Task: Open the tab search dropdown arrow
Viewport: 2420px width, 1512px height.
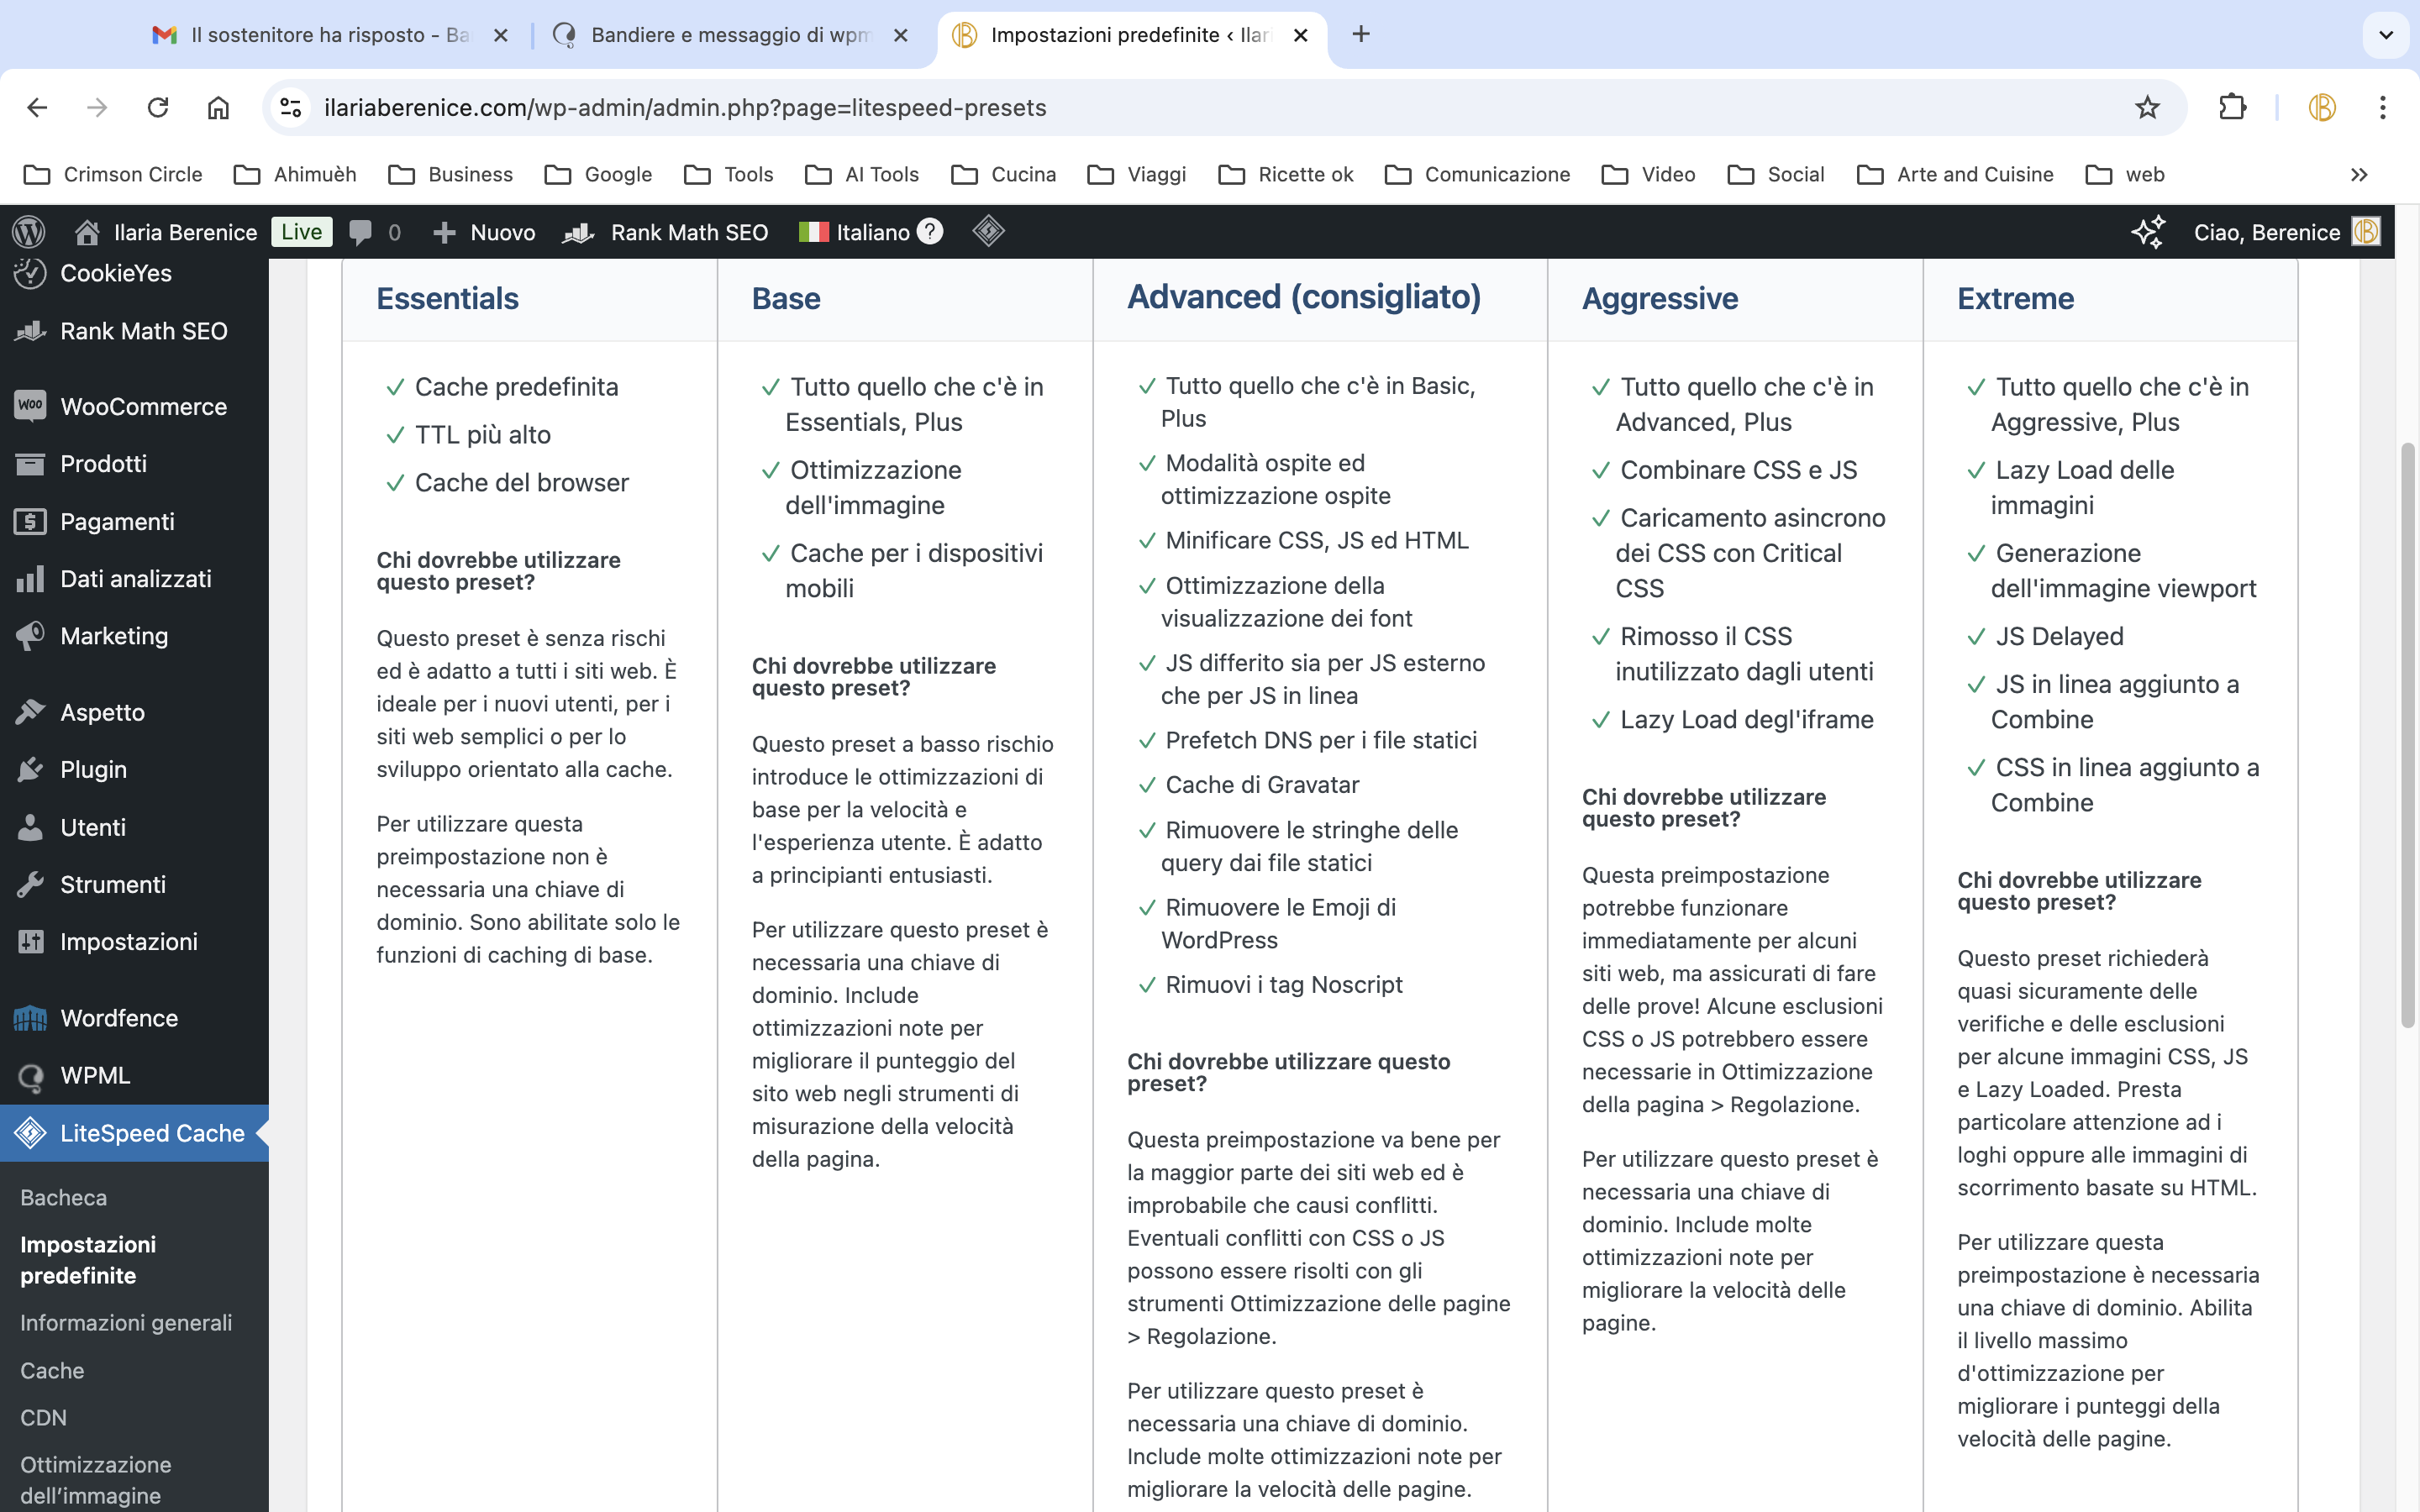Action: coord(2386,35)
